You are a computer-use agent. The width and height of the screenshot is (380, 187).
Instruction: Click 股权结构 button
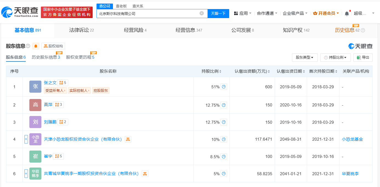[53, 46]
